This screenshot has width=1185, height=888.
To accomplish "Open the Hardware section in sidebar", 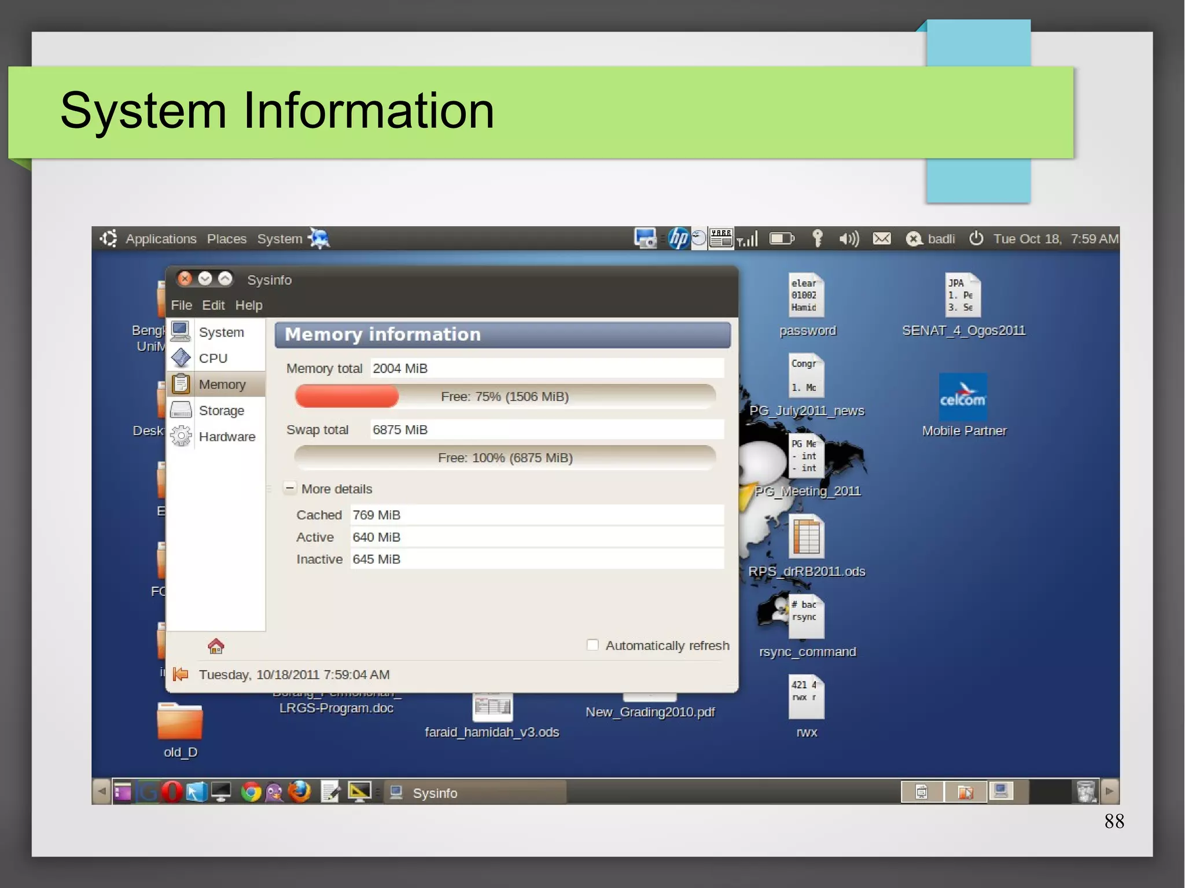I will coord(216,436).
